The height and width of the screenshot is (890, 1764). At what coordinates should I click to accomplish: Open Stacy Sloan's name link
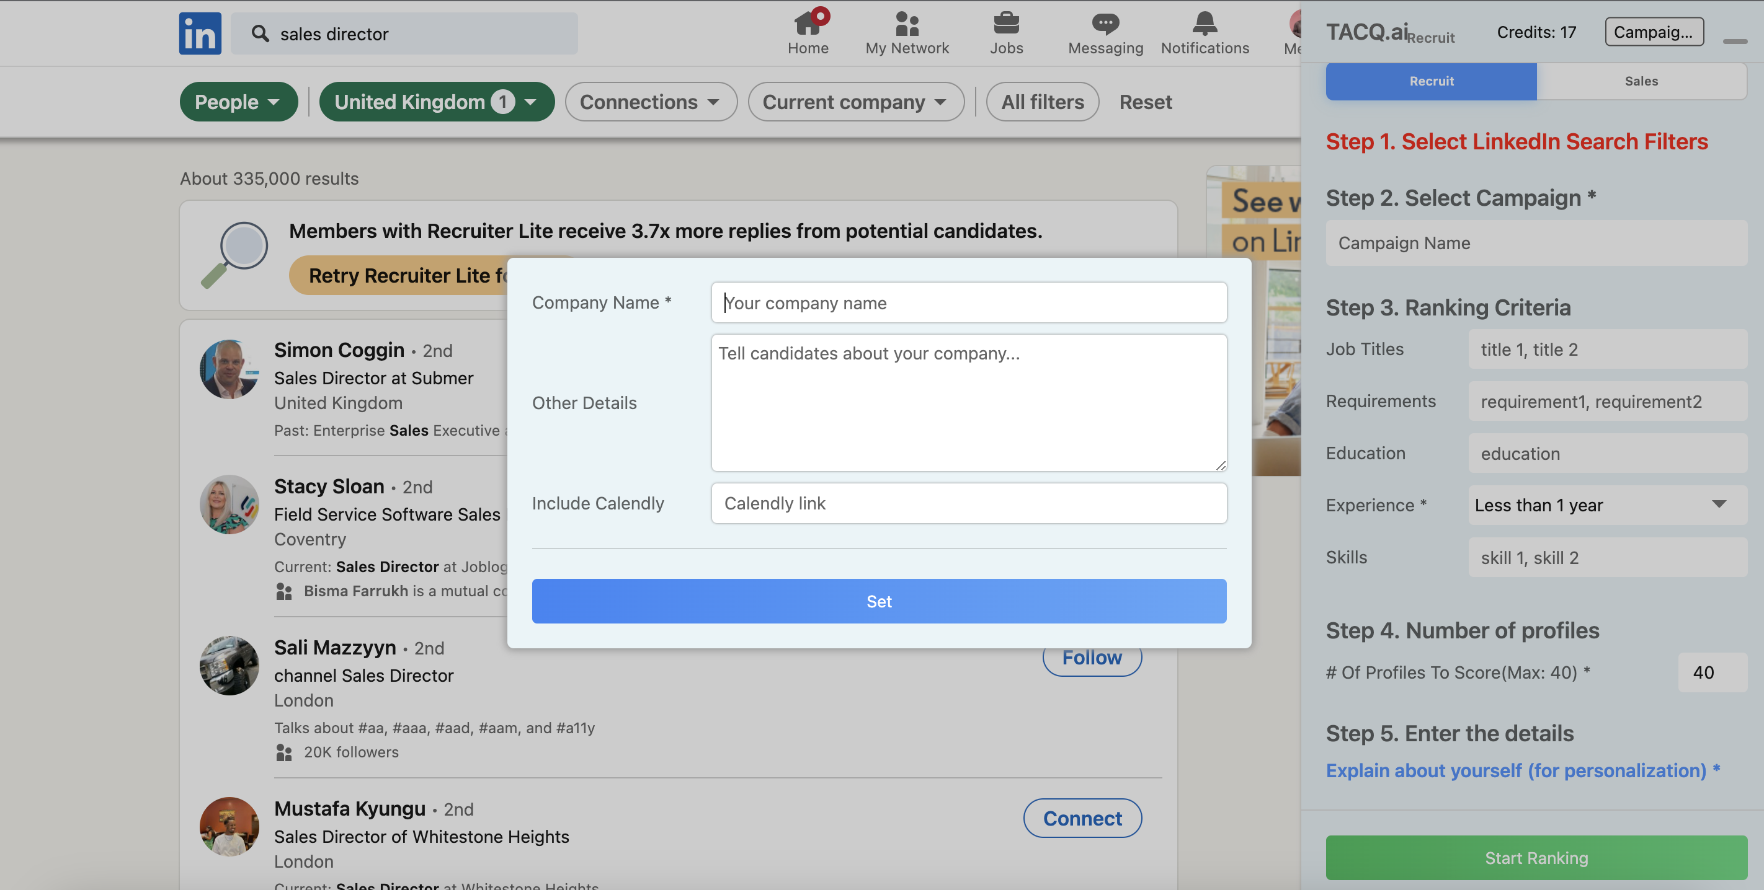tap(329, 486)
